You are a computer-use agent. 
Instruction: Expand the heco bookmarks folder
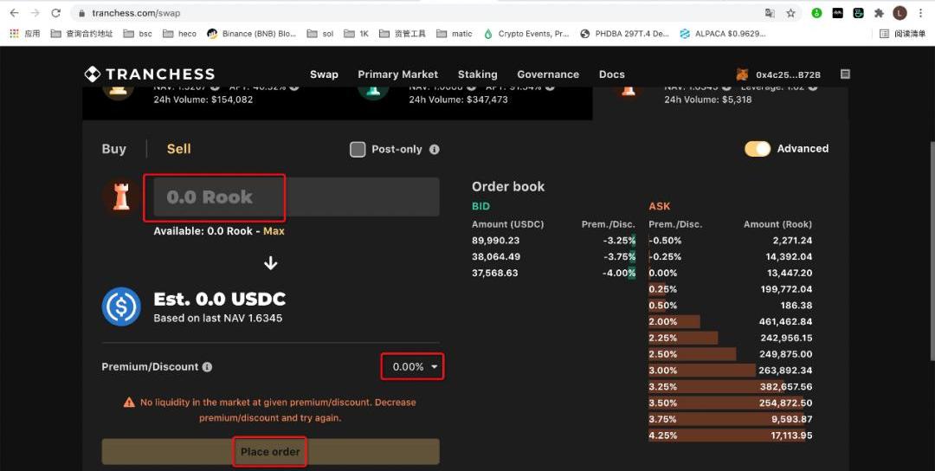click(x=180, y=34)
